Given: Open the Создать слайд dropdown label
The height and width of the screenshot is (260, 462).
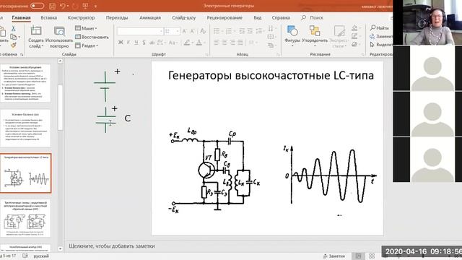Looking at the screenshot, I should click(36, 43).
